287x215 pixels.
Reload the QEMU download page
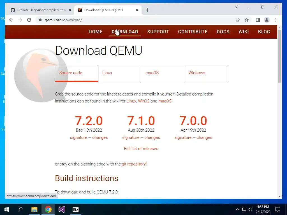pos(29,20)
